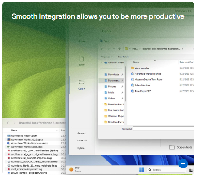Expand the OneDrive tree node
The height and width of the screenshot is (177, 197).
coord(101,62)
